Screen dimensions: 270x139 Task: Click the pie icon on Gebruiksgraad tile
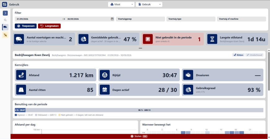188,90
